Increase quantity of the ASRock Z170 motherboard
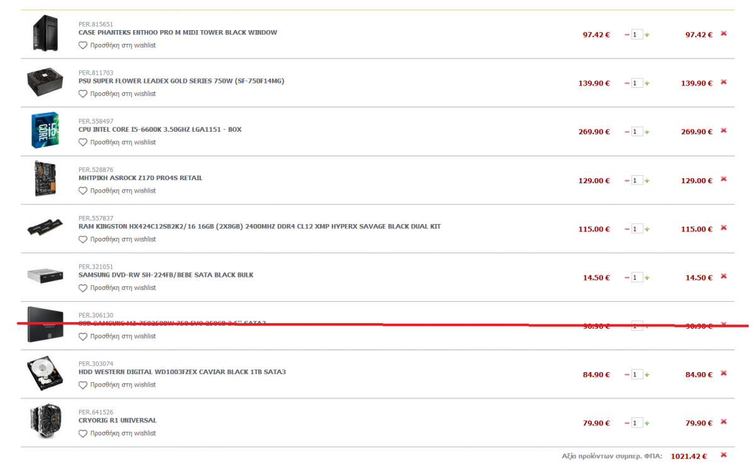The height and width of the screenshot is (465, 754). point(647,181)
